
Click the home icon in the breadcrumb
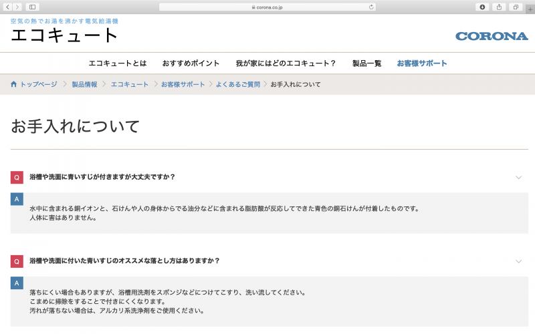pyautogui.click(x=13, y=84)
